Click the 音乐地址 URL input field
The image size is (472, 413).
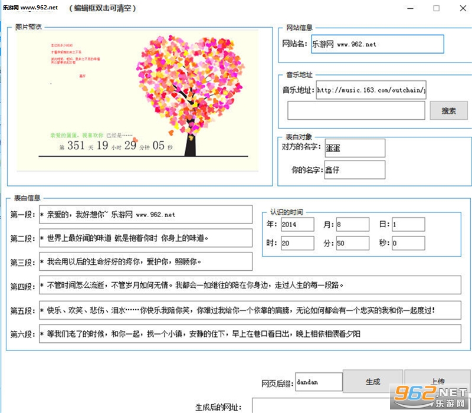[371, 90]
